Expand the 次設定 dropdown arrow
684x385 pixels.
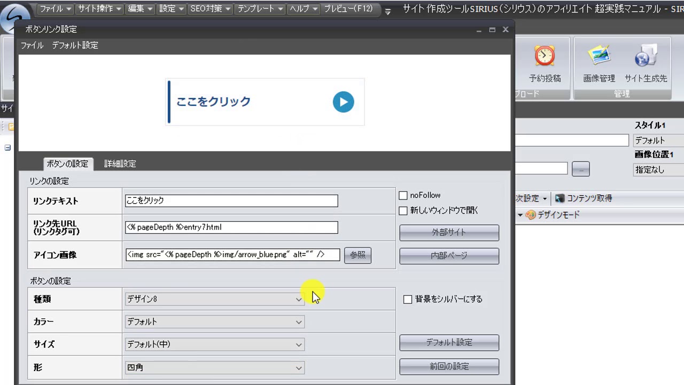[545, 199]
